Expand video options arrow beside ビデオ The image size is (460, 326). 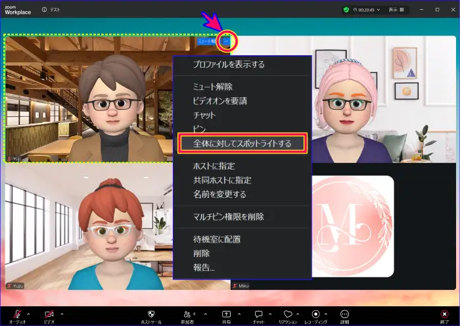62,314
